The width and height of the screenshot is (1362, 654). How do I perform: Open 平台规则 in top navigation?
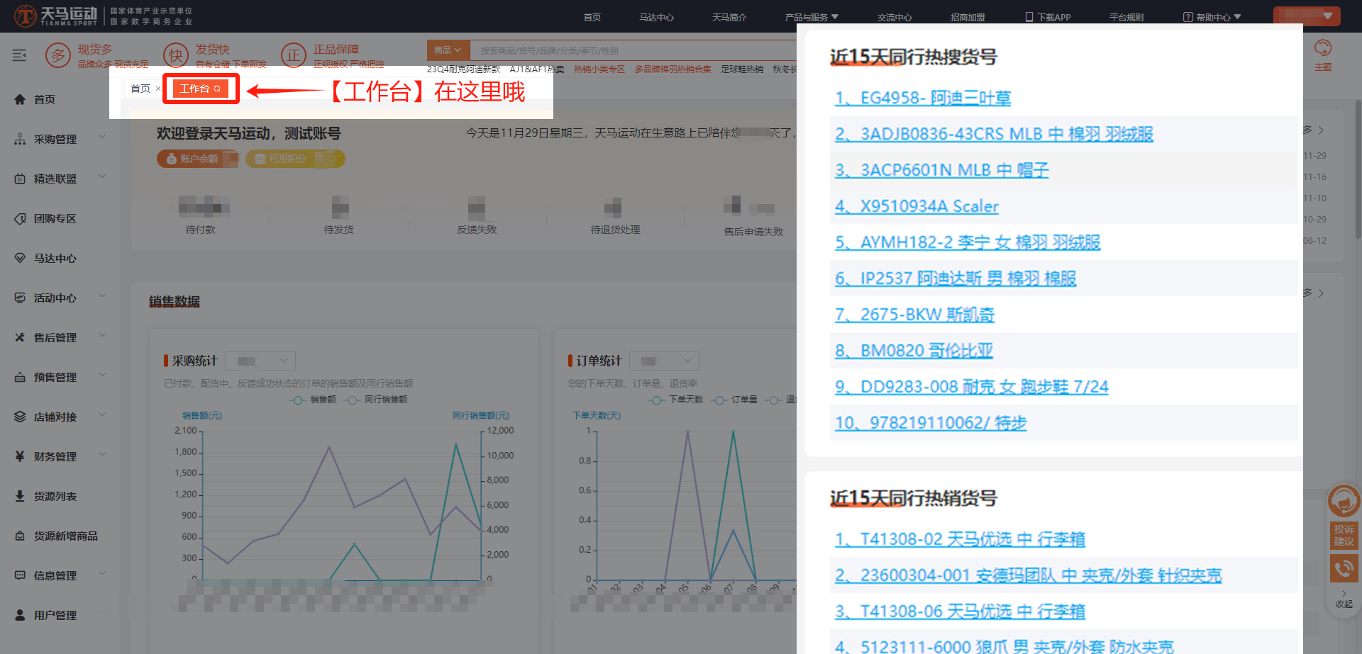(x=1126, y=17)
